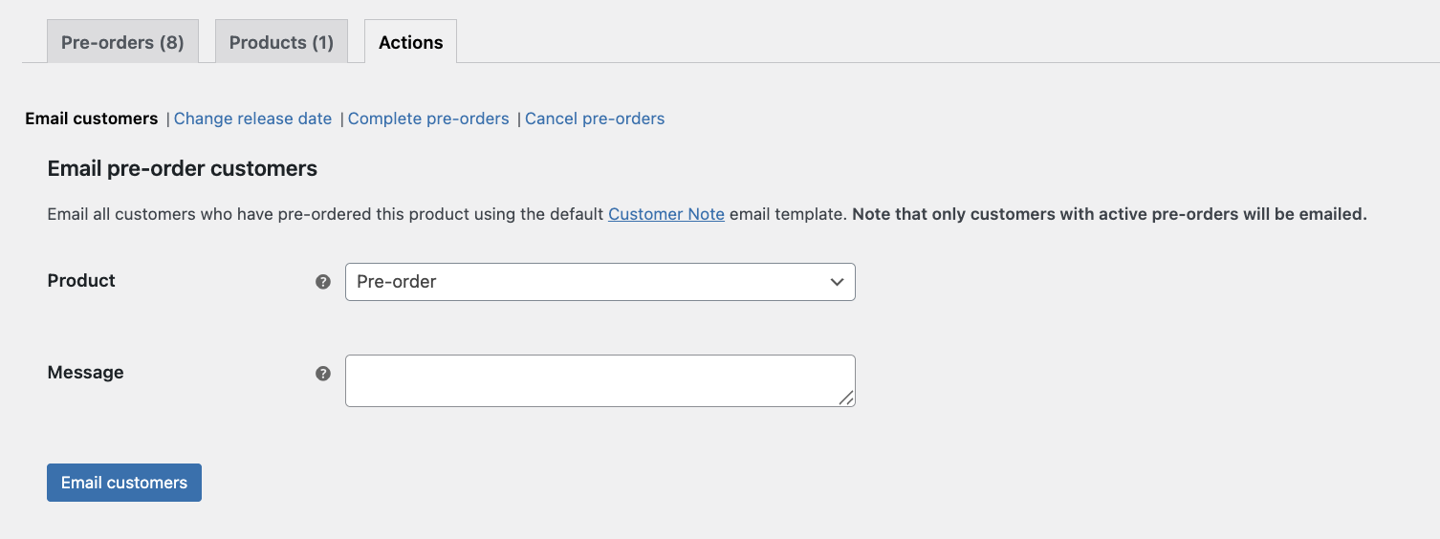The width and height of the screenshot is (1440, 539).
Task: Click the Email customers sub-navigation item
Action: point(92,119)
